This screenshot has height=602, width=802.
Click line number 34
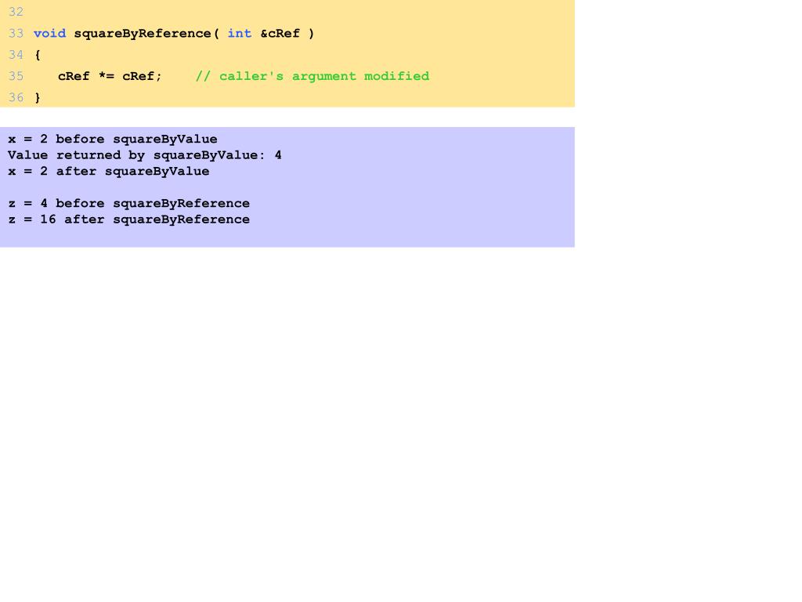click(x=16, y=55)
